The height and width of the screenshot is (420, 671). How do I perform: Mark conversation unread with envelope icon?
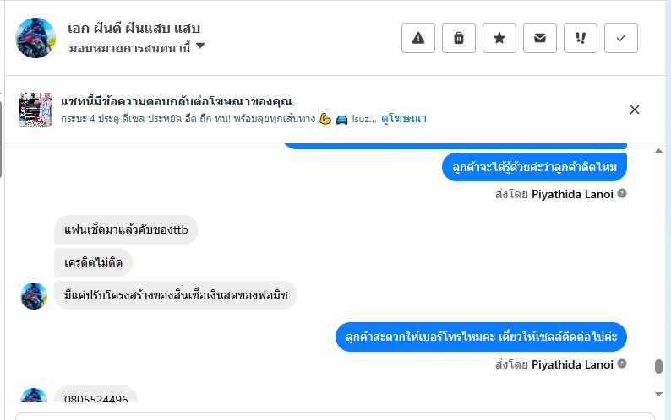click(x=540, y=38)
